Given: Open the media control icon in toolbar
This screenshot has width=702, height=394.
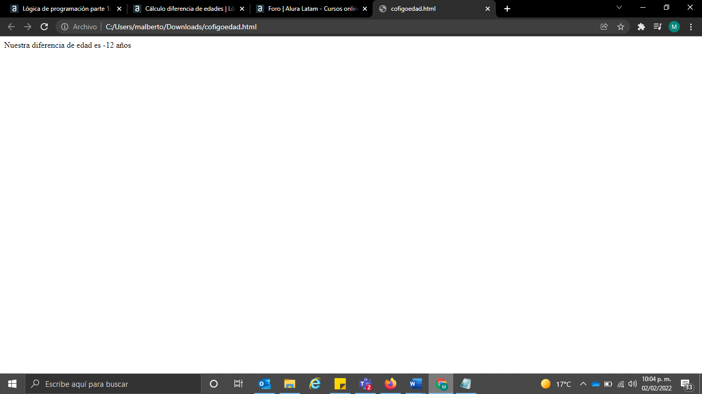Looking at the screenshot, I should 657,27.
